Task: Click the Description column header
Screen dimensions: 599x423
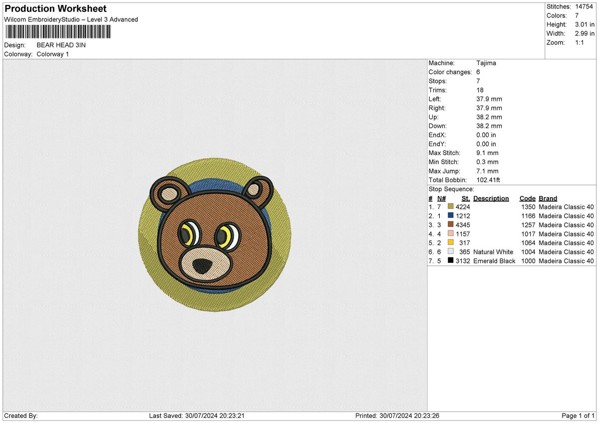Action: [491, 198]
